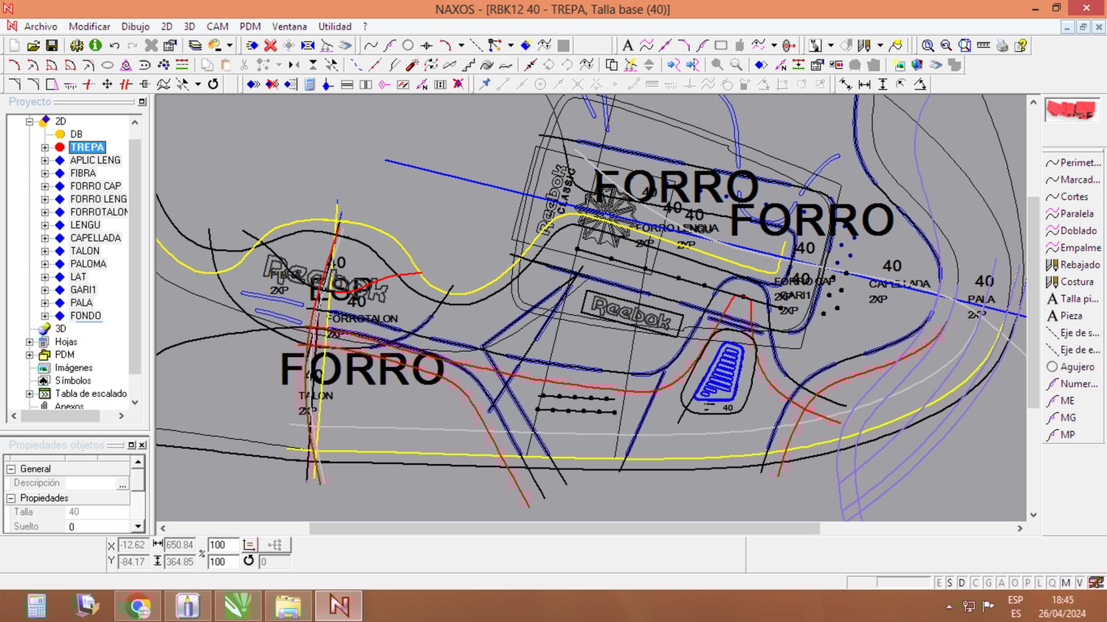Save the project with the floppy disk icon
The image size is (1107, 622).
point(52,45)
